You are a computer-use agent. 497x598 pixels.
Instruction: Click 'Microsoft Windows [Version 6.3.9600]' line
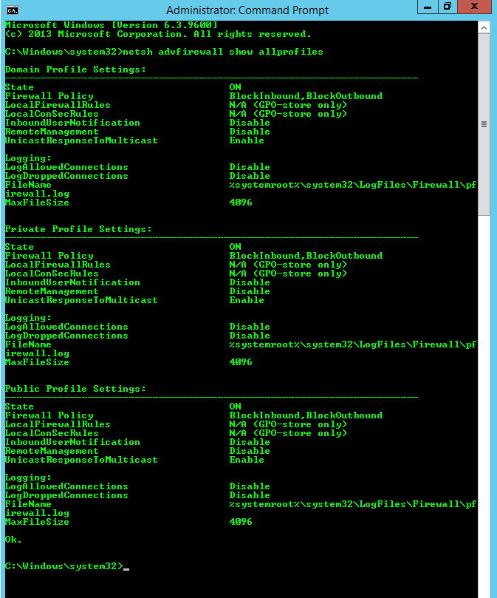pyautogui.click(x=111, y=25)
